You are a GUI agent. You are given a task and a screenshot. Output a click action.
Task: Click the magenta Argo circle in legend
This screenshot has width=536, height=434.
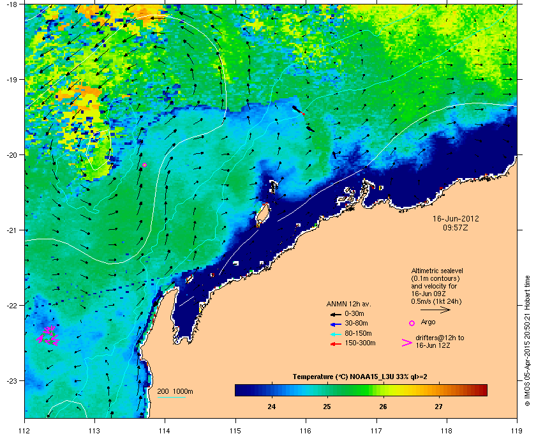tap(412, 323)
